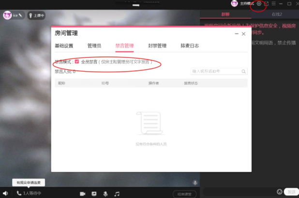This screenshot has width=299, height=198.
Task: Toggle the 全员禁言 checkbox
Action: (x=76, y=62)
